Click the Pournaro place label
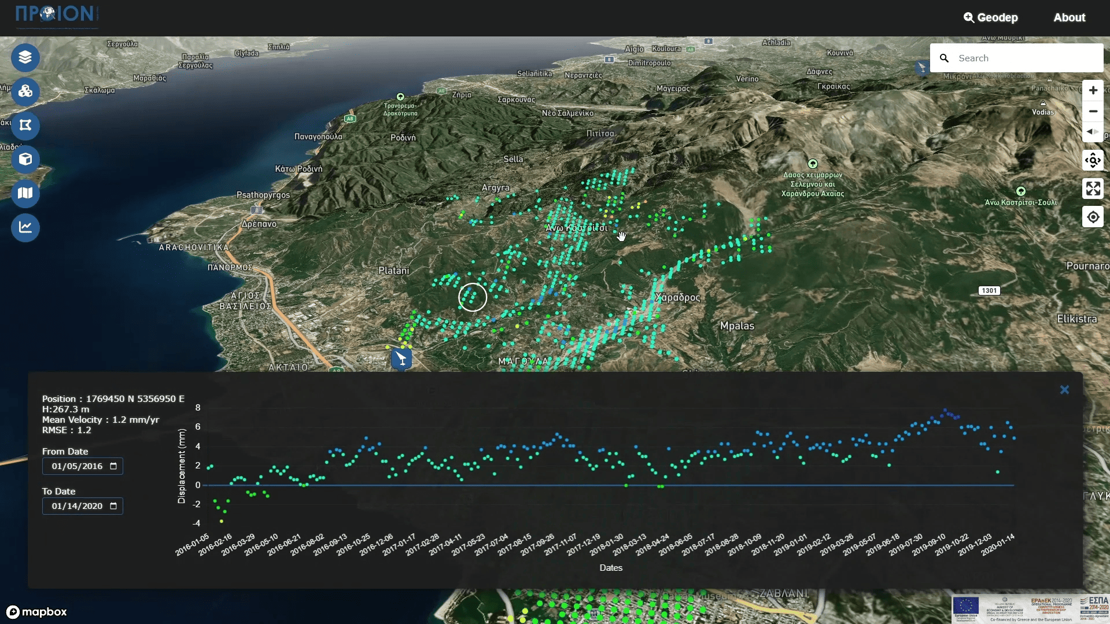 pos(1087,266)
